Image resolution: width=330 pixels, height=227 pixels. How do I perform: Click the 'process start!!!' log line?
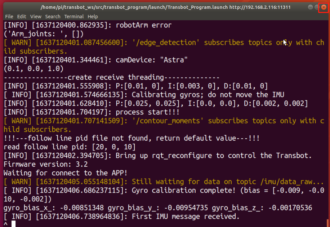click(x=92, y=112)
